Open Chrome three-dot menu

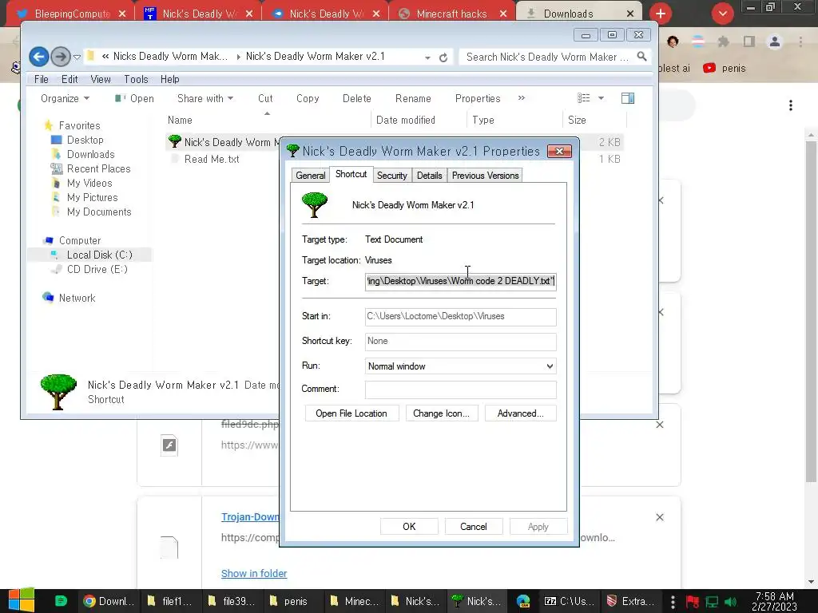(x=800, y=42)
